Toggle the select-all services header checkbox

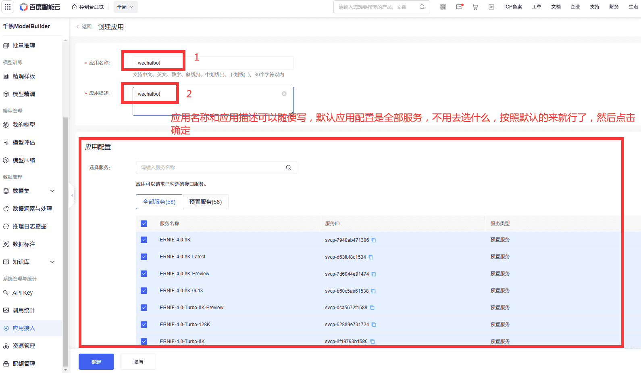(144, 224)
